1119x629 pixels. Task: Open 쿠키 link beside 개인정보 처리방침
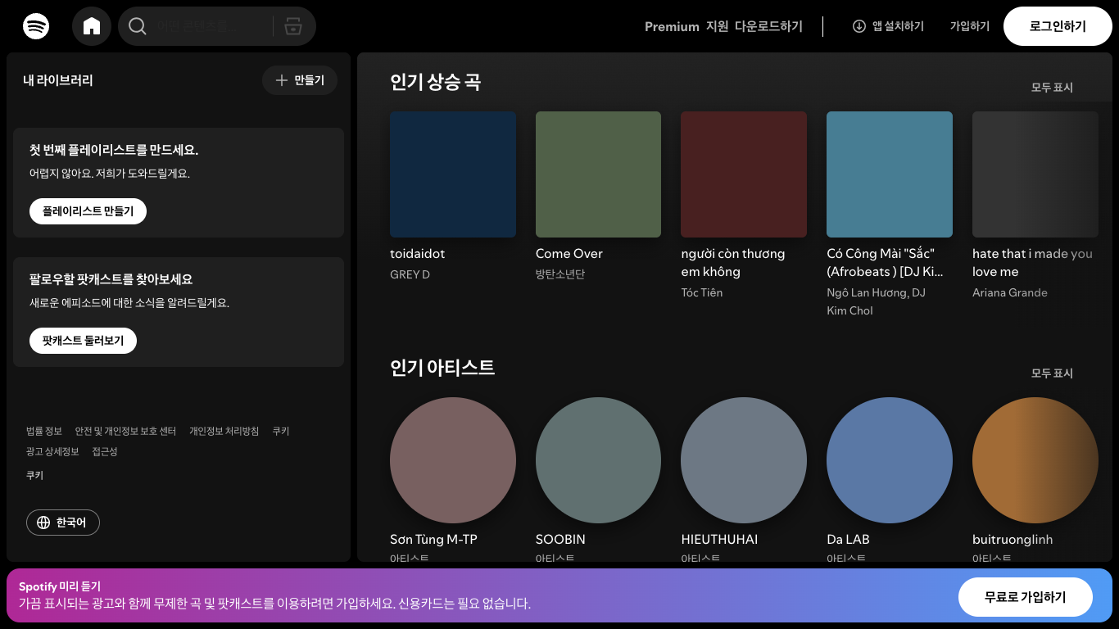281,431
